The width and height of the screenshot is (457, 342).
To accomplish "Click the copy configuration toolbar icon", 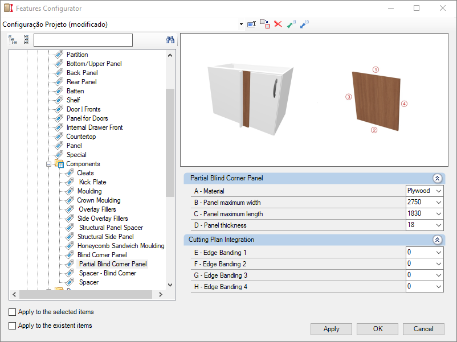I will click(265, 24).
